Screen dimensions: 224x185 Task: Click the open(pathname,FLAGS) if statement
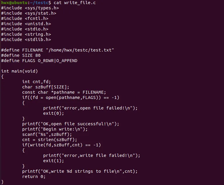[70, 97]
